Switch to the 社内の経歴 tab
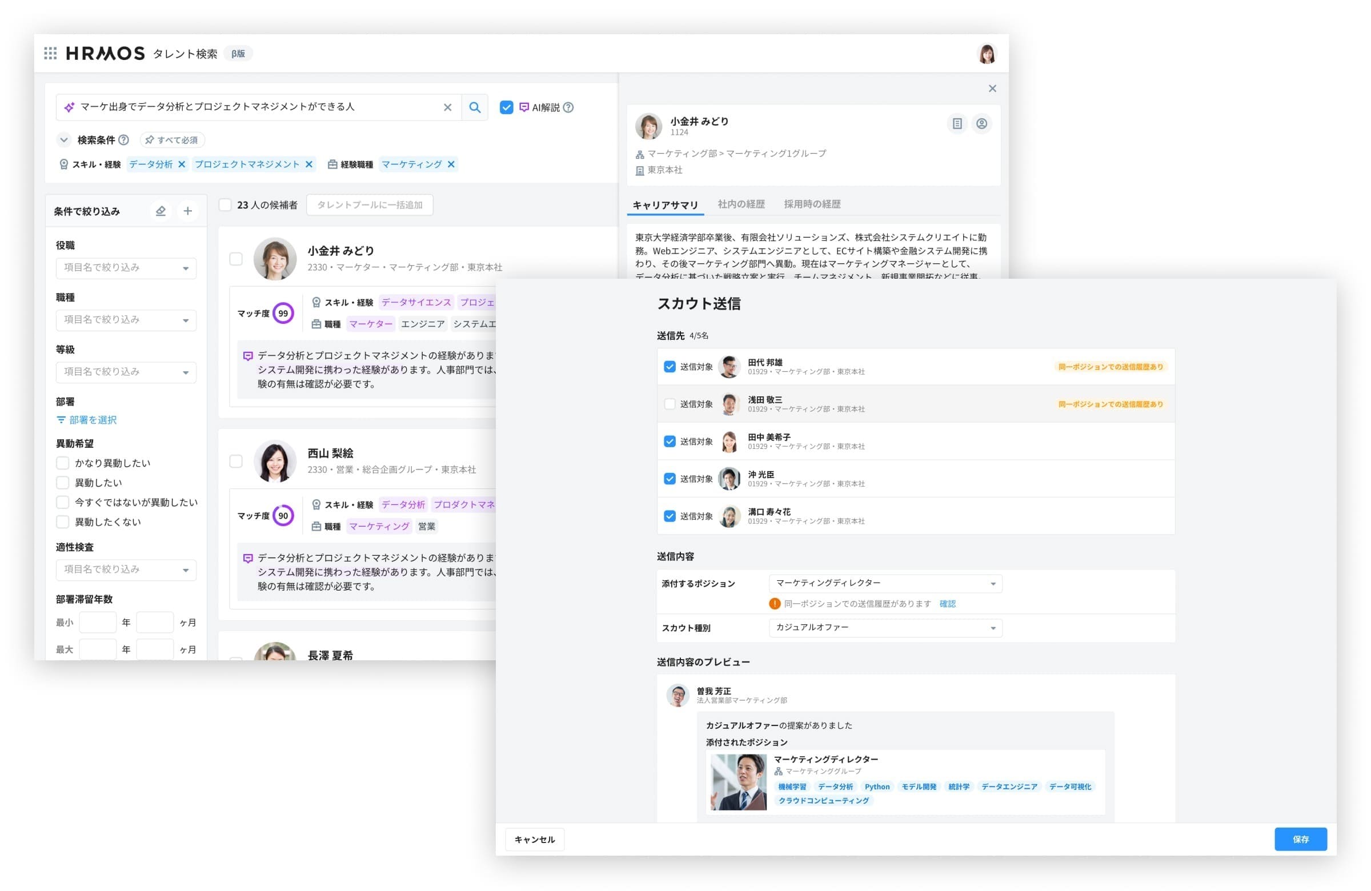This screenshot has height=891, width=1371. point(741,204)
